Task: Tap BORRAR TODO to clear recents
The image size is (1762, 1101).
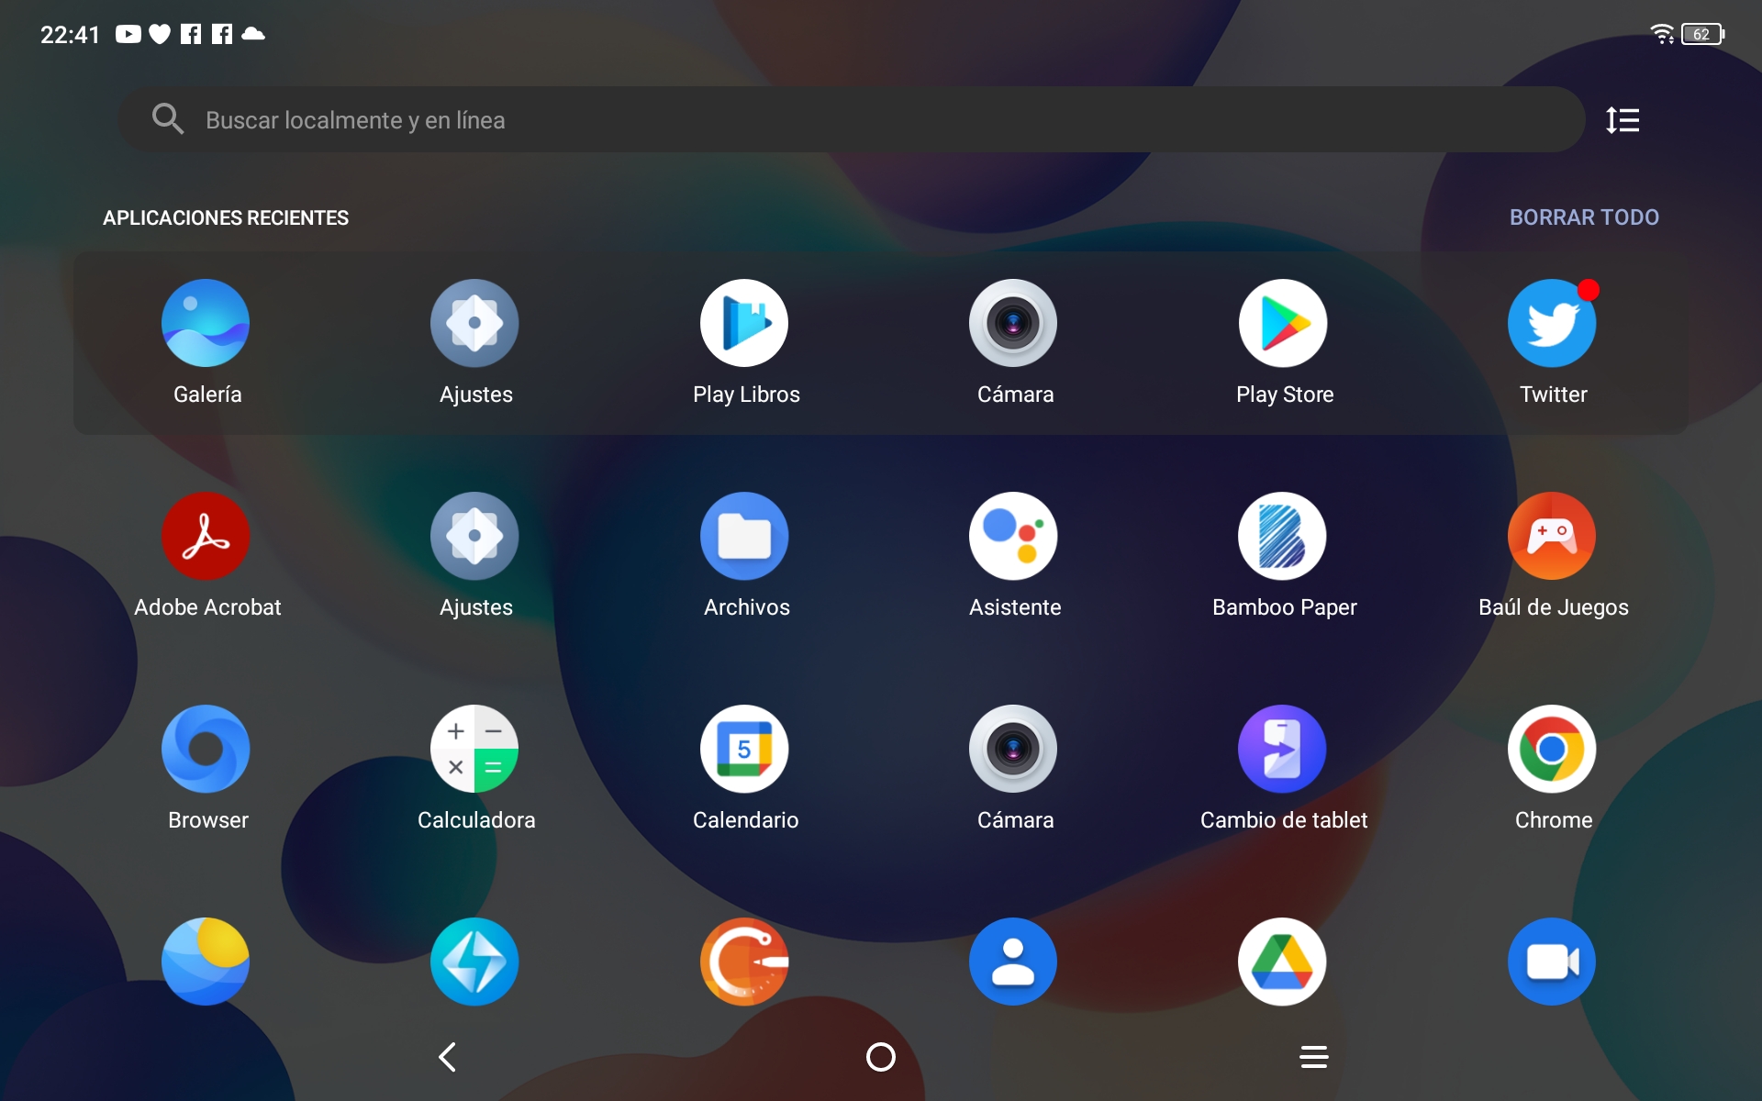Action: pos(1584,217)
